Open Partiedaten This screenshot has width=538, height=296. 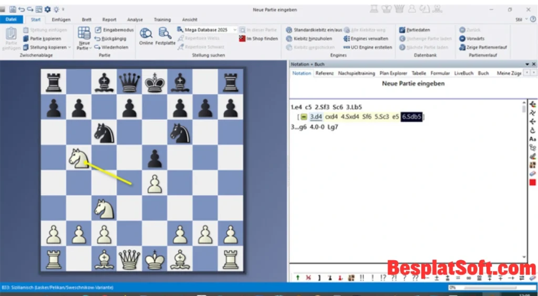(415, 30)
